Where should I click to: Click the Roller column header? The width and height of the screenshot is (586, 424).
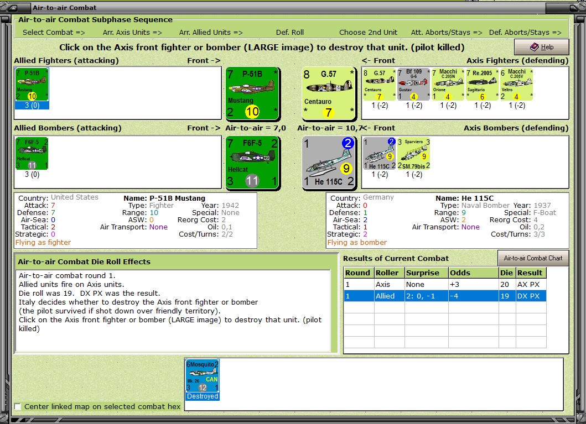[x=390, y=273]
